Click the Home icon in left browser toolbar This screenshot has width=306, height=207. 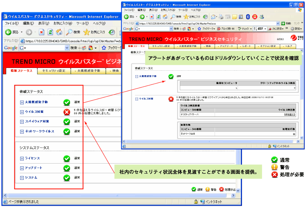coord(59,32)
